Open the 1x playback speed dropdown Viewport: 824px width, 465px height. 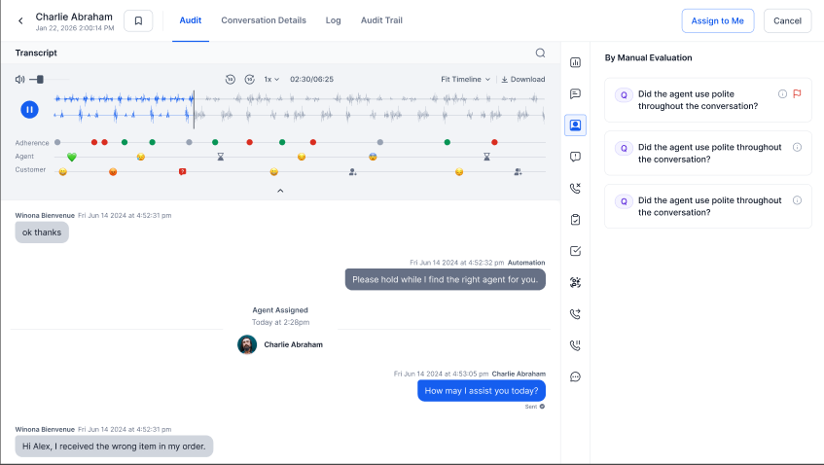point(271,80)
